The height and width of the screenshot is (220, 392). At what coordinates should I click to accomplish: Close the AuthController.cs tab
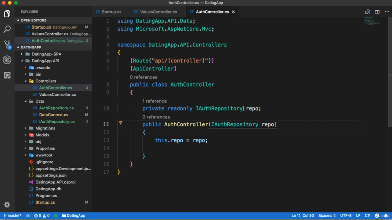[233, 12]
